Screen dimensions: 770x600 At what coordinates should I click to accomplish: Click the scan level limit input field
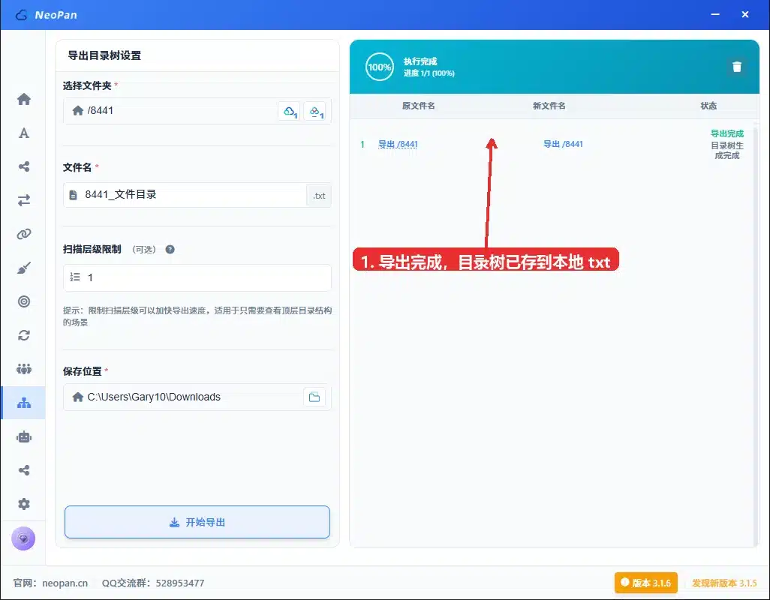coord(197,277)
